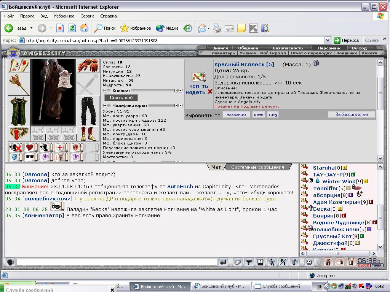
Task: Click the sound speaker icon in chat bar
Action: pos(294,262)
